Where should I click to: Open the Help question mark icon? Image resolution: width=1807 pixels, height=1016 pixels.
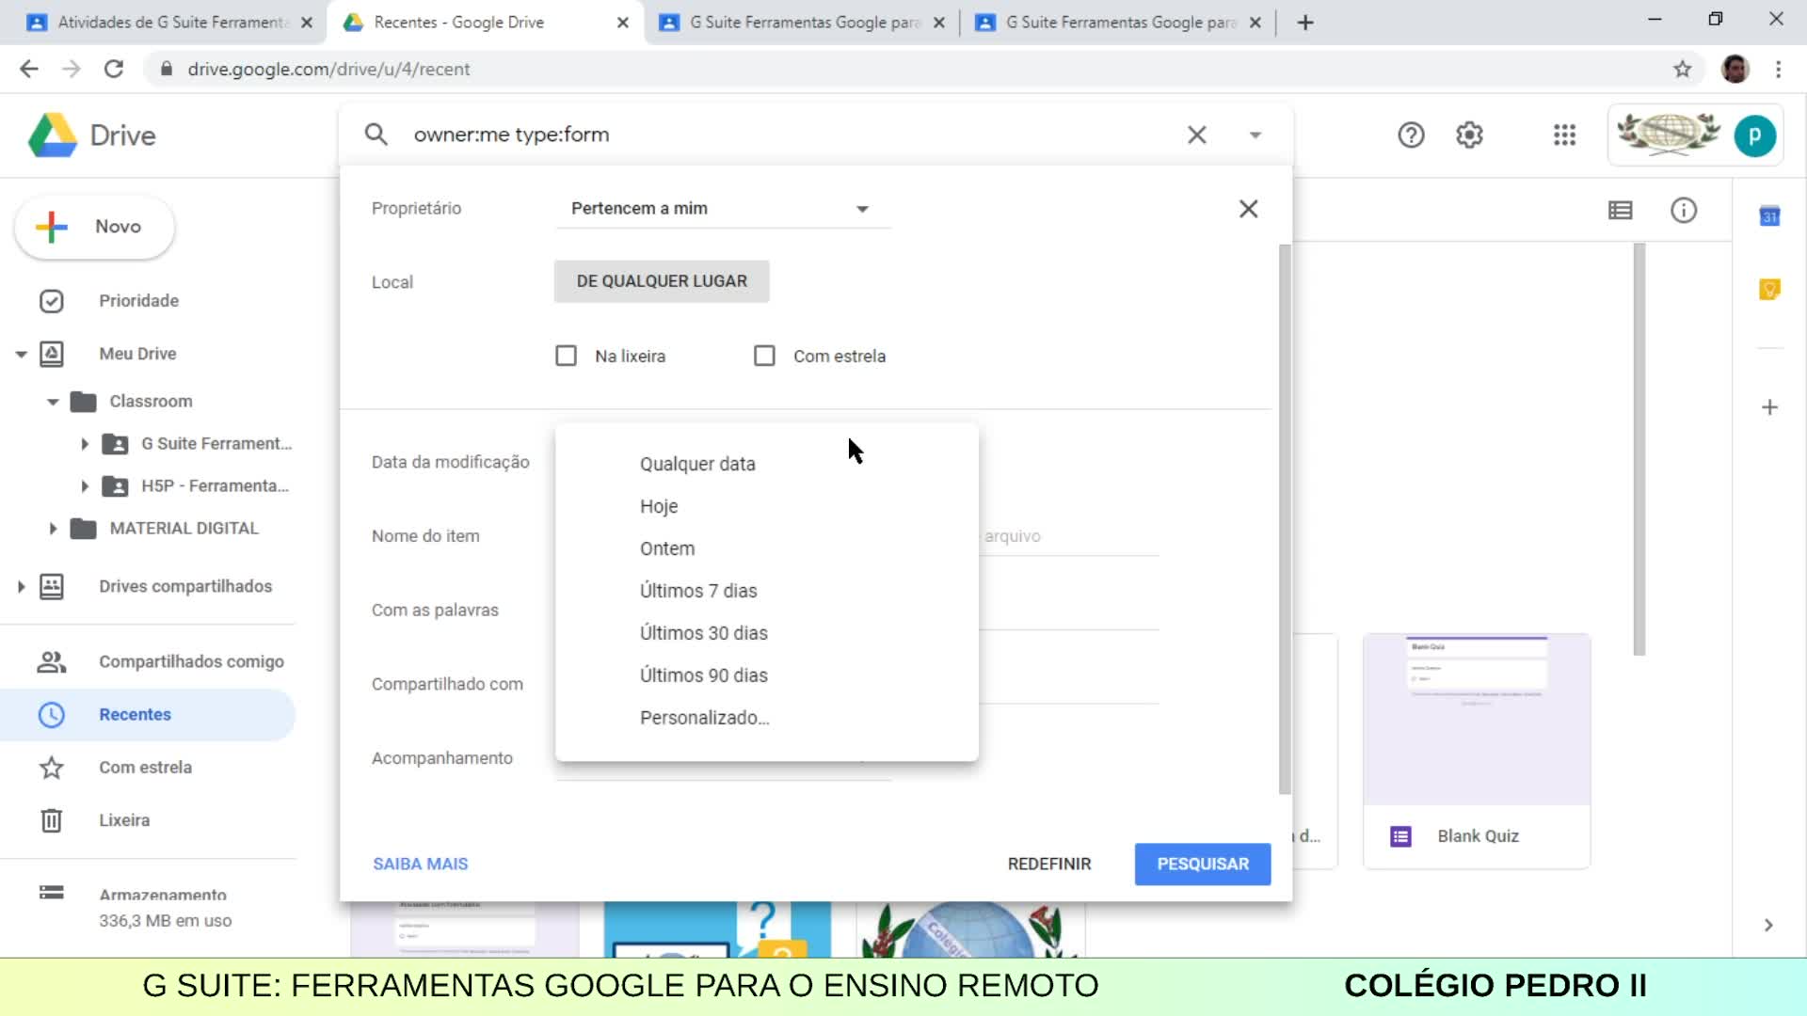1411,135
